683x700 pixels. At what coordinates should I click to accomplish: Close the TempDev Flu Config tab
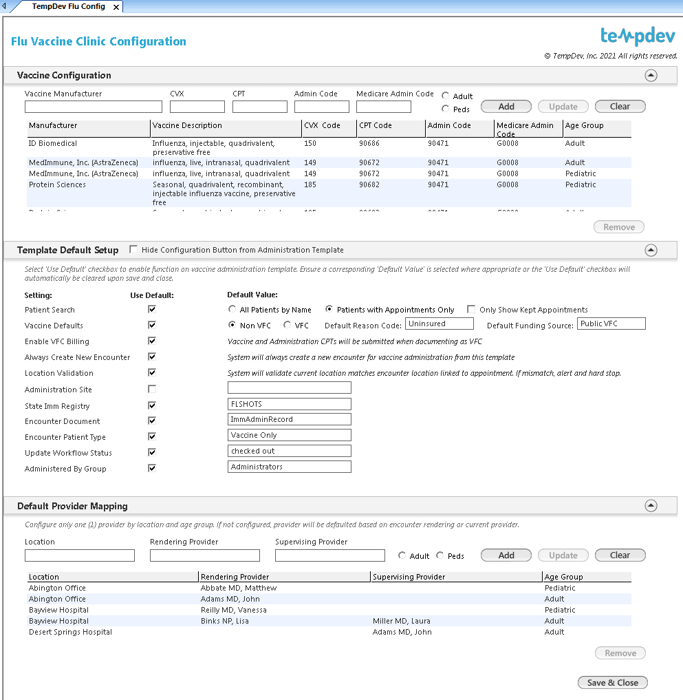[116, 7]
